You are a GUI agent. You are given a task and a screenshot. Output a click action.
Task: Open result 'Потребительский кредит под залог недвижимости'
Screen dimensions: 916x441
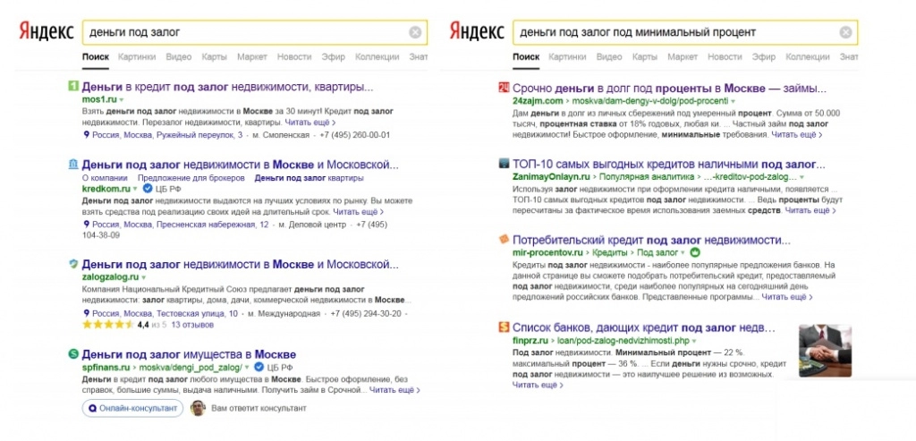click(x=651, y=240)
